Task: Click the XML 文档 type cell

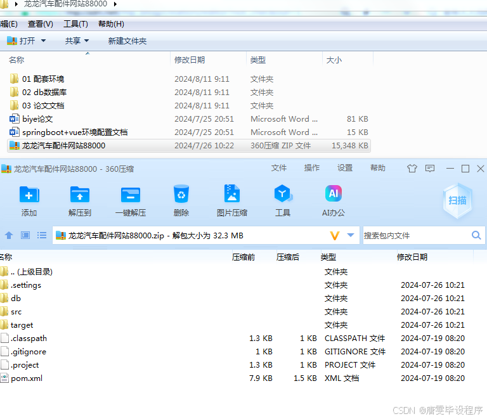Action: click(x=342, y=378)
